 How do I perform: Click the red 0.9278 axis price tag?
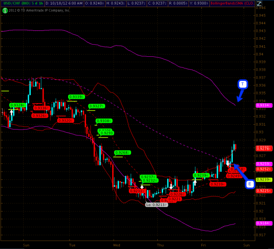[263, 148]
